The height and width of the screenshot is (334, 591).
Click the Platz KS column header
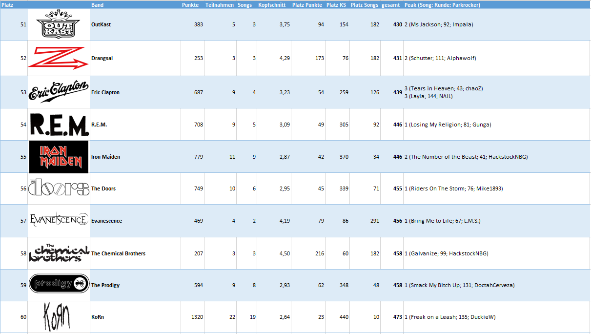pyautogui.click(x=337, y=5)
